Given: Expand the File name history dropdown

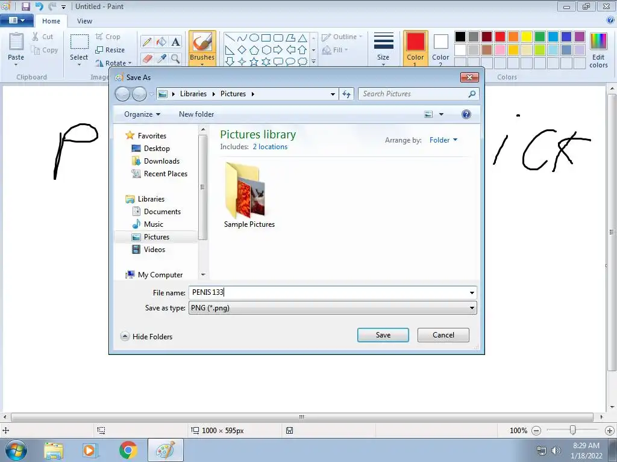Looking at the screenshot, I should pos(472,293).
